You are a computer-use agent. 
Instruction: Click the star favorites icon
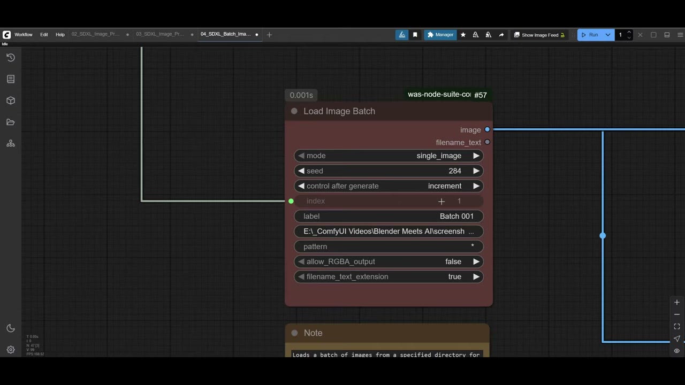coord(463,35)
